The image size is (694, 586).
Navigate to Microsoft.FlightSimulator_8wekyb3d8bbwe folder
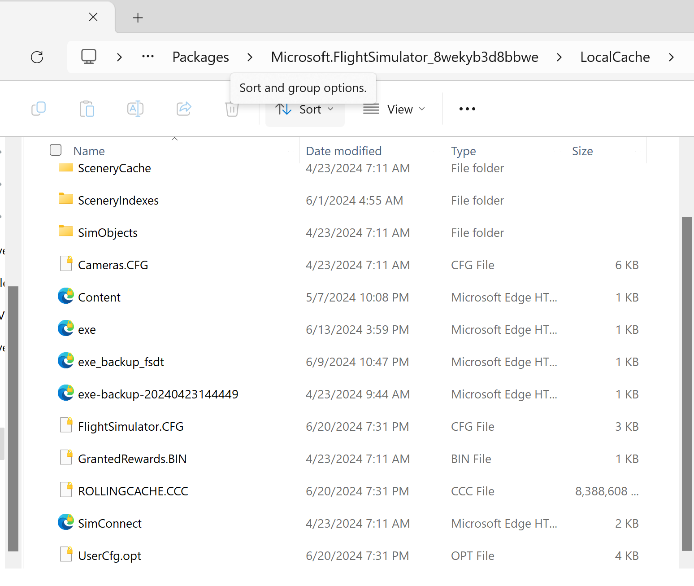pos(404,57)
